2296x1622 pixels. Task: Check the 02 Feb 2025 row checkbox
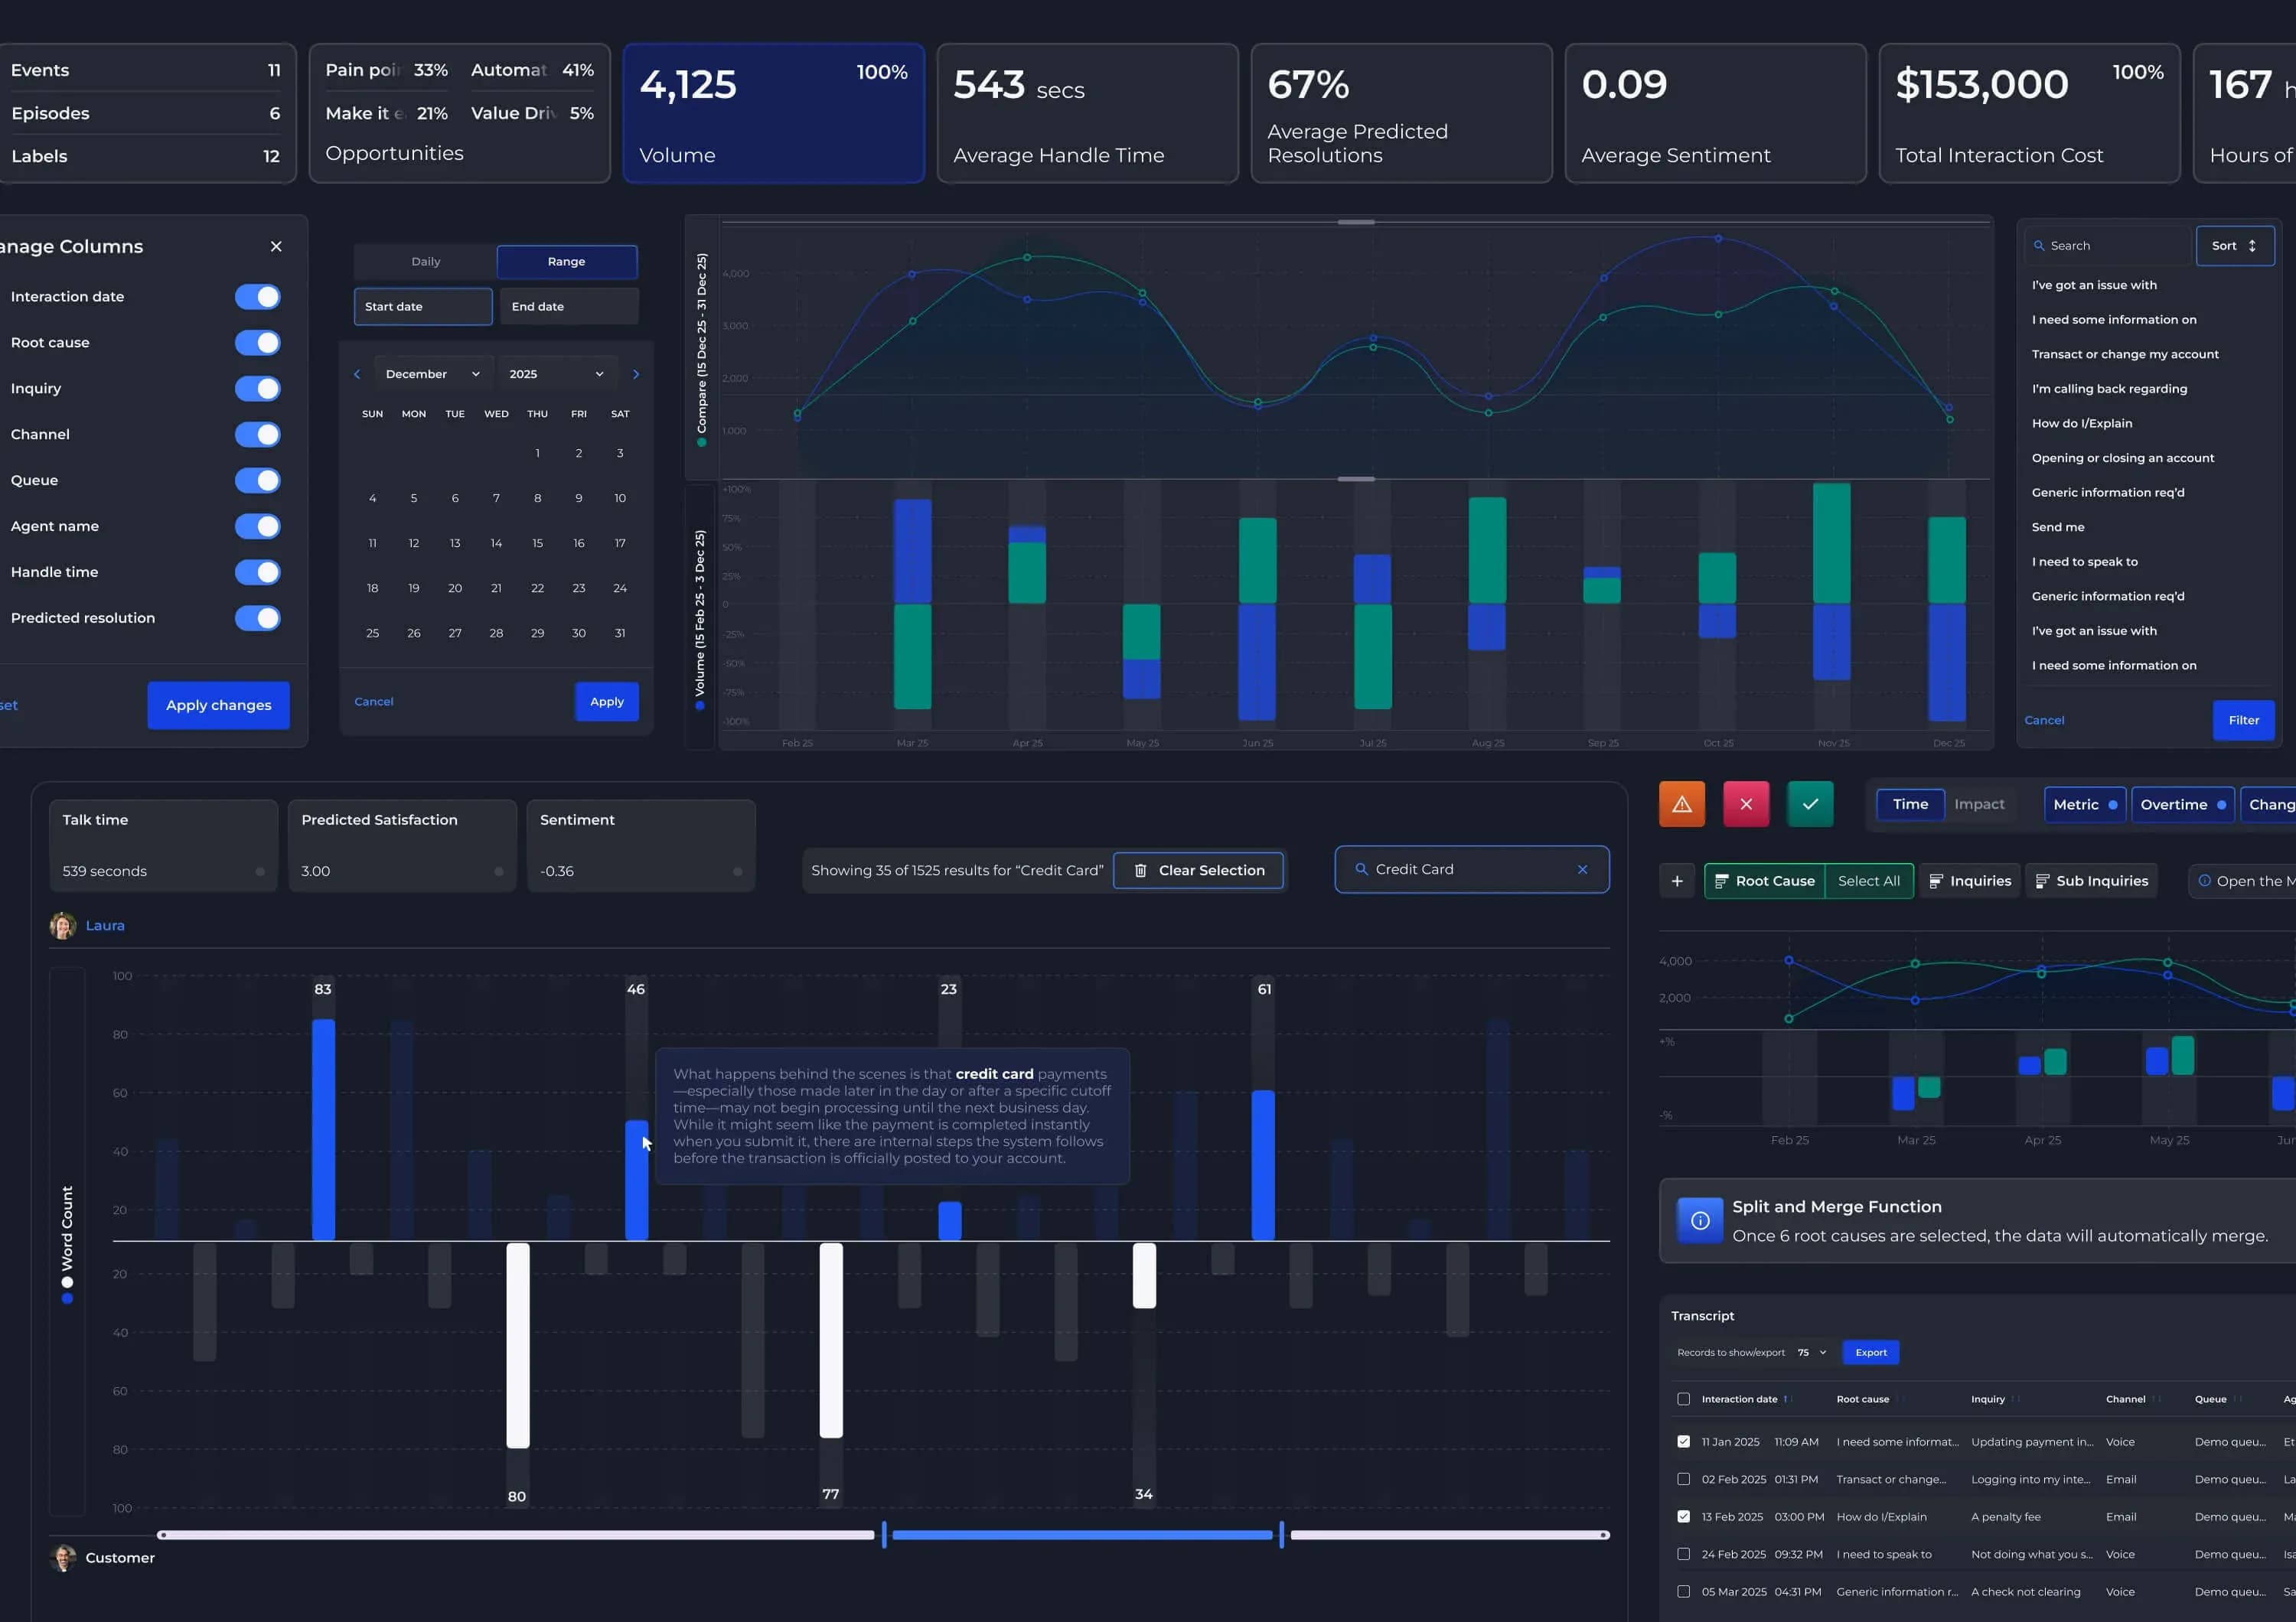[1684, 1480]
